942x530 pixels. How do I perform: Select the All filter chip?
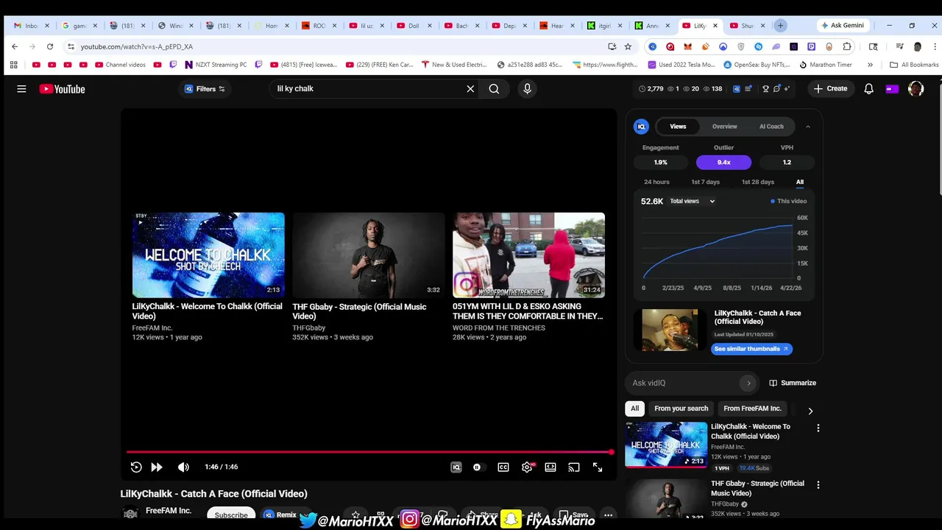point(634,409)
